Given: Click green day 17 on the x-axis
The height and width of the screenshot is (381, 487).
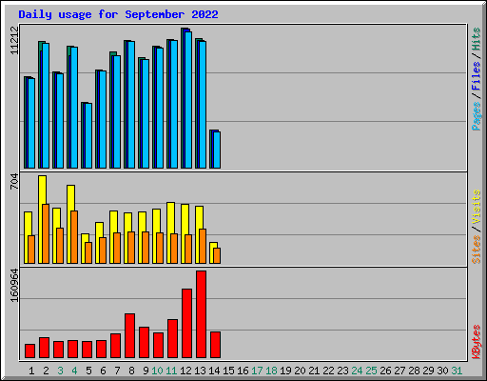Looking at the screenshot, I should [257, 371].
